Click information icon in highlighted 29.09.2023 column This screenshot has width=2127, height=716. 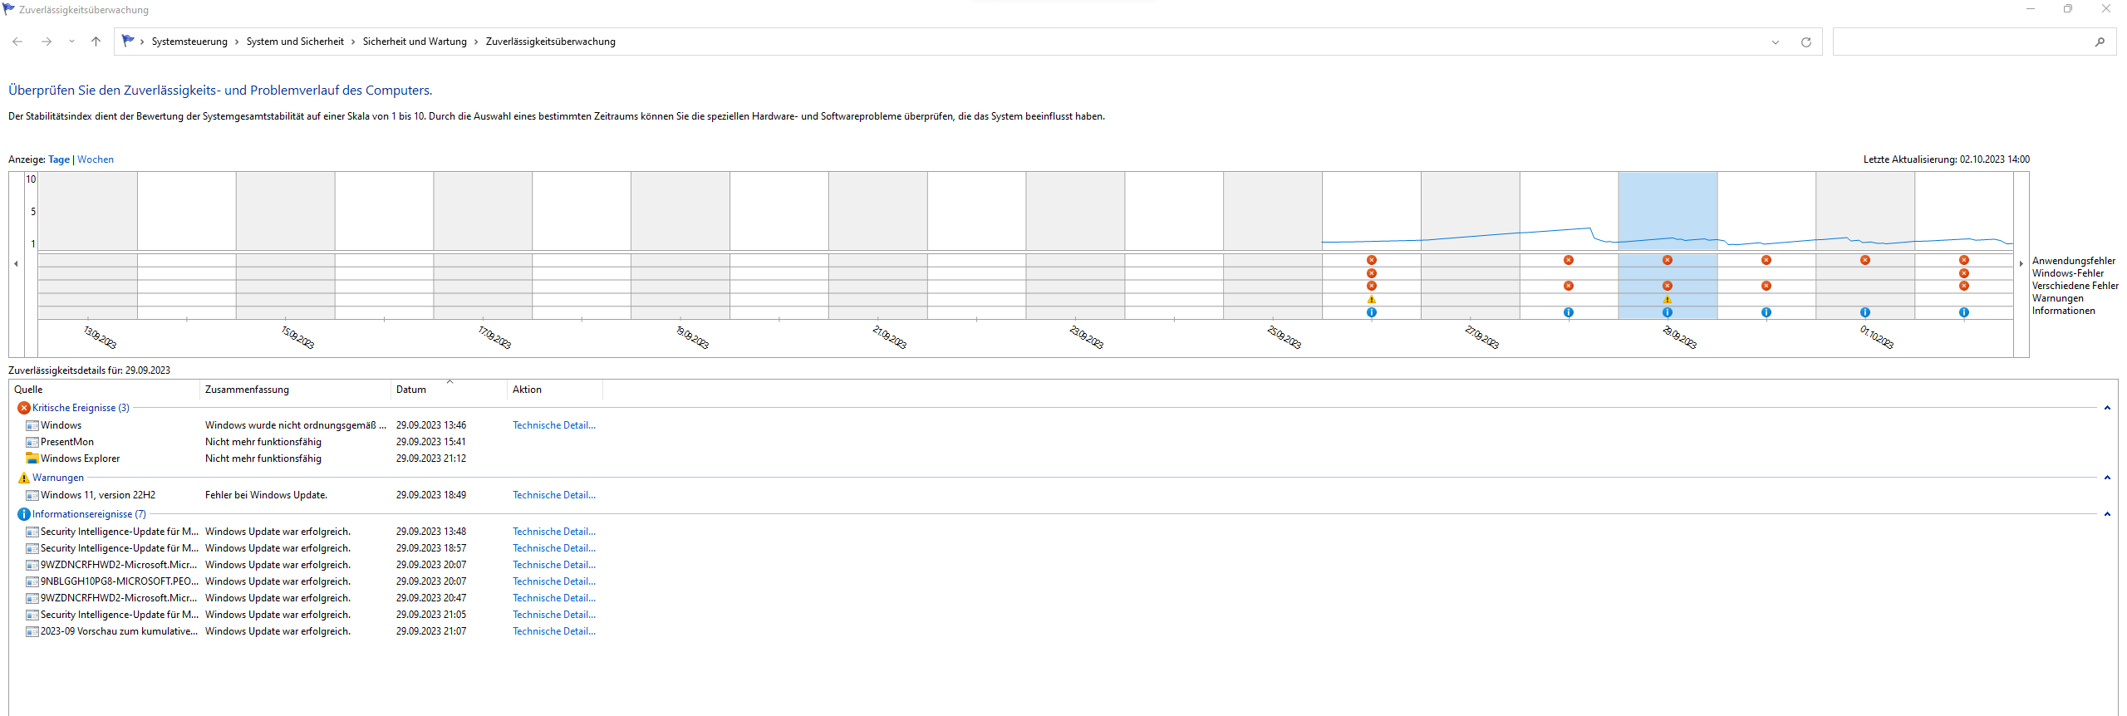pos(1668,312)
